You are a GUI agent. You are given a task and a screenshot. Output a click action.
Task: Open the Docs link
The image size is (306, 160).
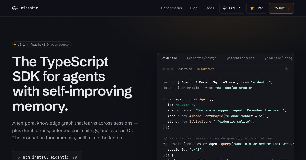pyautogui.click(x=210, y=8)
